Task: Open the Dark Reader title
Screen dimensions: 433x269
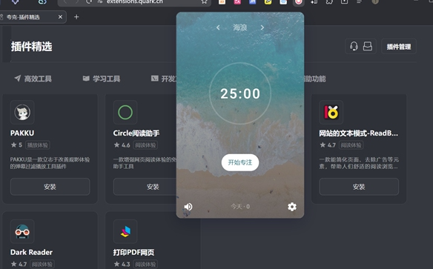Action: (x=31, y=253)
